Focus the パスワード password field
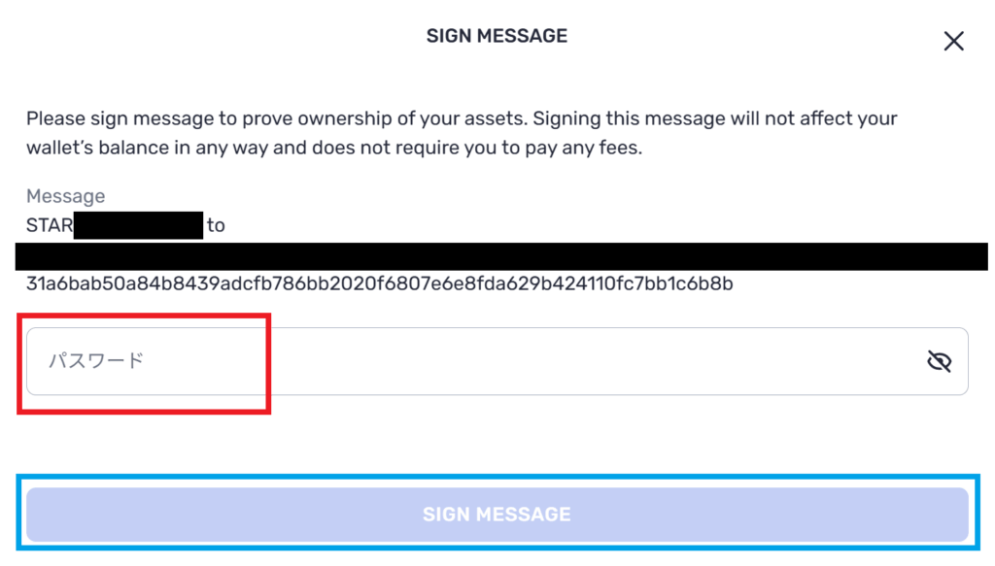Viewport: 995px width, 566px height. [497, 361]
